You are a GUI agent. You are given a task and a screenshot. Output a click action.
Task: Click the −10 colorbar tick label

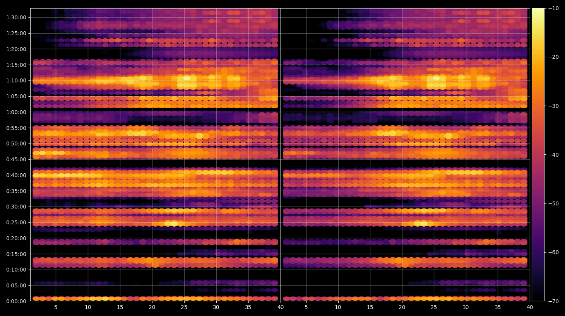coord(553,8)
